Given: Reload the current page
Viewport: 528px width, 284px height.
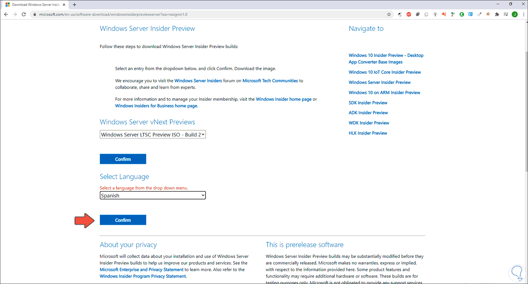Looking at the screenshot, I should pos(24,14).
